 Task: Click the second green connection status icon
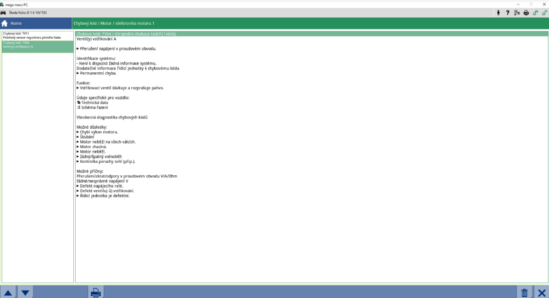(x=544, y=13)
